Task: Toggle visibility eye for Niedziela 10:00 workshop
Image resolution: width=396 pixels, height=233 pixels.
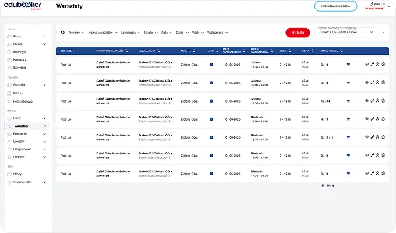Action: click(x=366, y=119)
